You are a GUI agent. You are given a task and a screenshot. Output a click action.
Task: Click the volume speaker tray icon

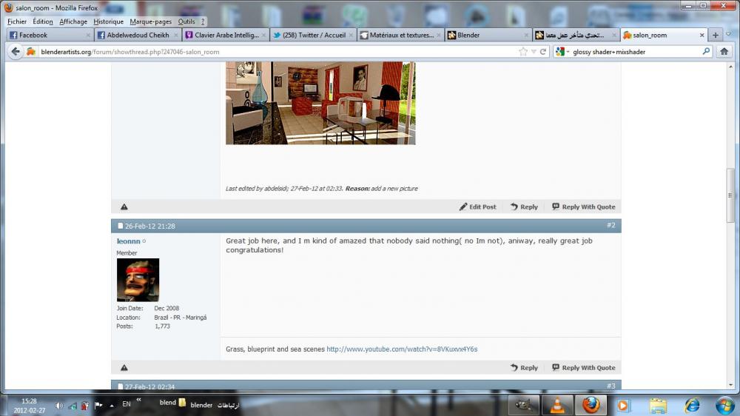pos(59,405)
